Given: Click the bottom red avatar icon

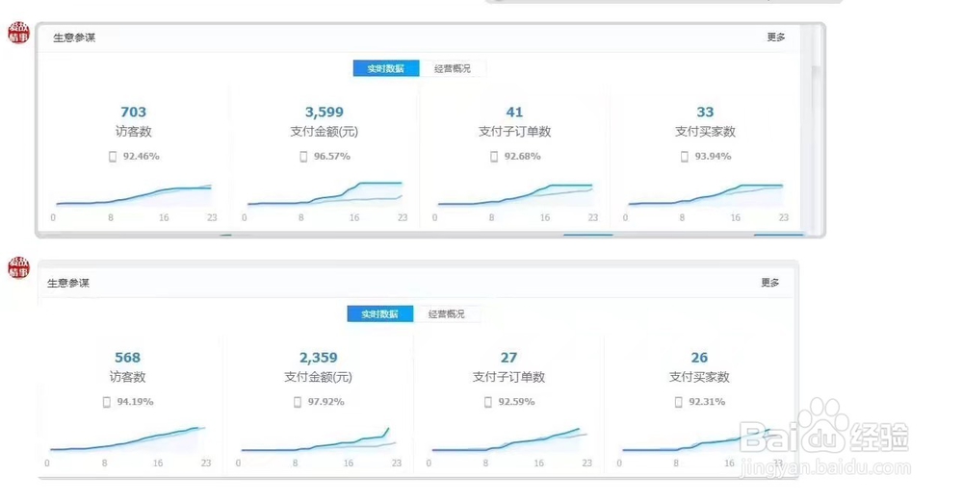Looking at the screenshot, I should (x=18, y=267).
